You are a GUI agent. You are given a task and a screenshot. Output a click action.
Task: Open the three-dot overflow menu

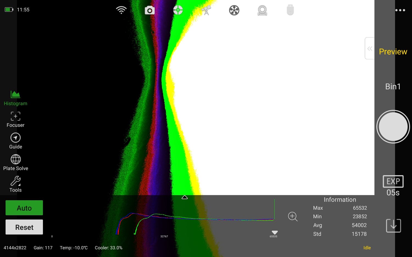400,10
